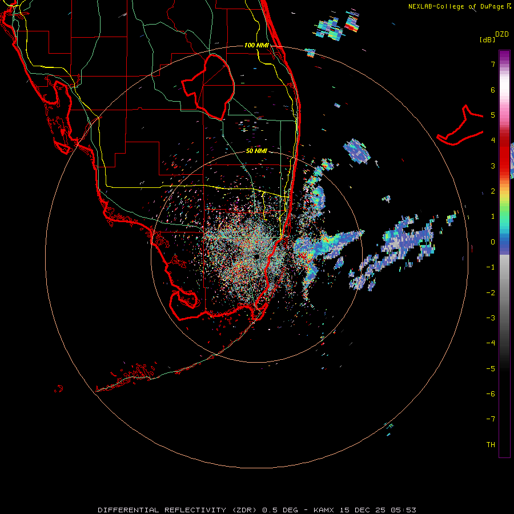The image size is (514, 514).
Task: Click the DZD label above the color scale
Action: 502,34
